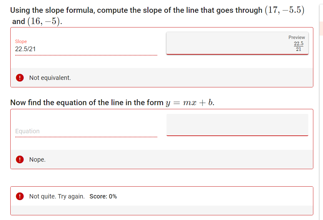Click the red circle icon in the Equation feedback row
This screenshot has height=220, width=323.
[20, 159]
